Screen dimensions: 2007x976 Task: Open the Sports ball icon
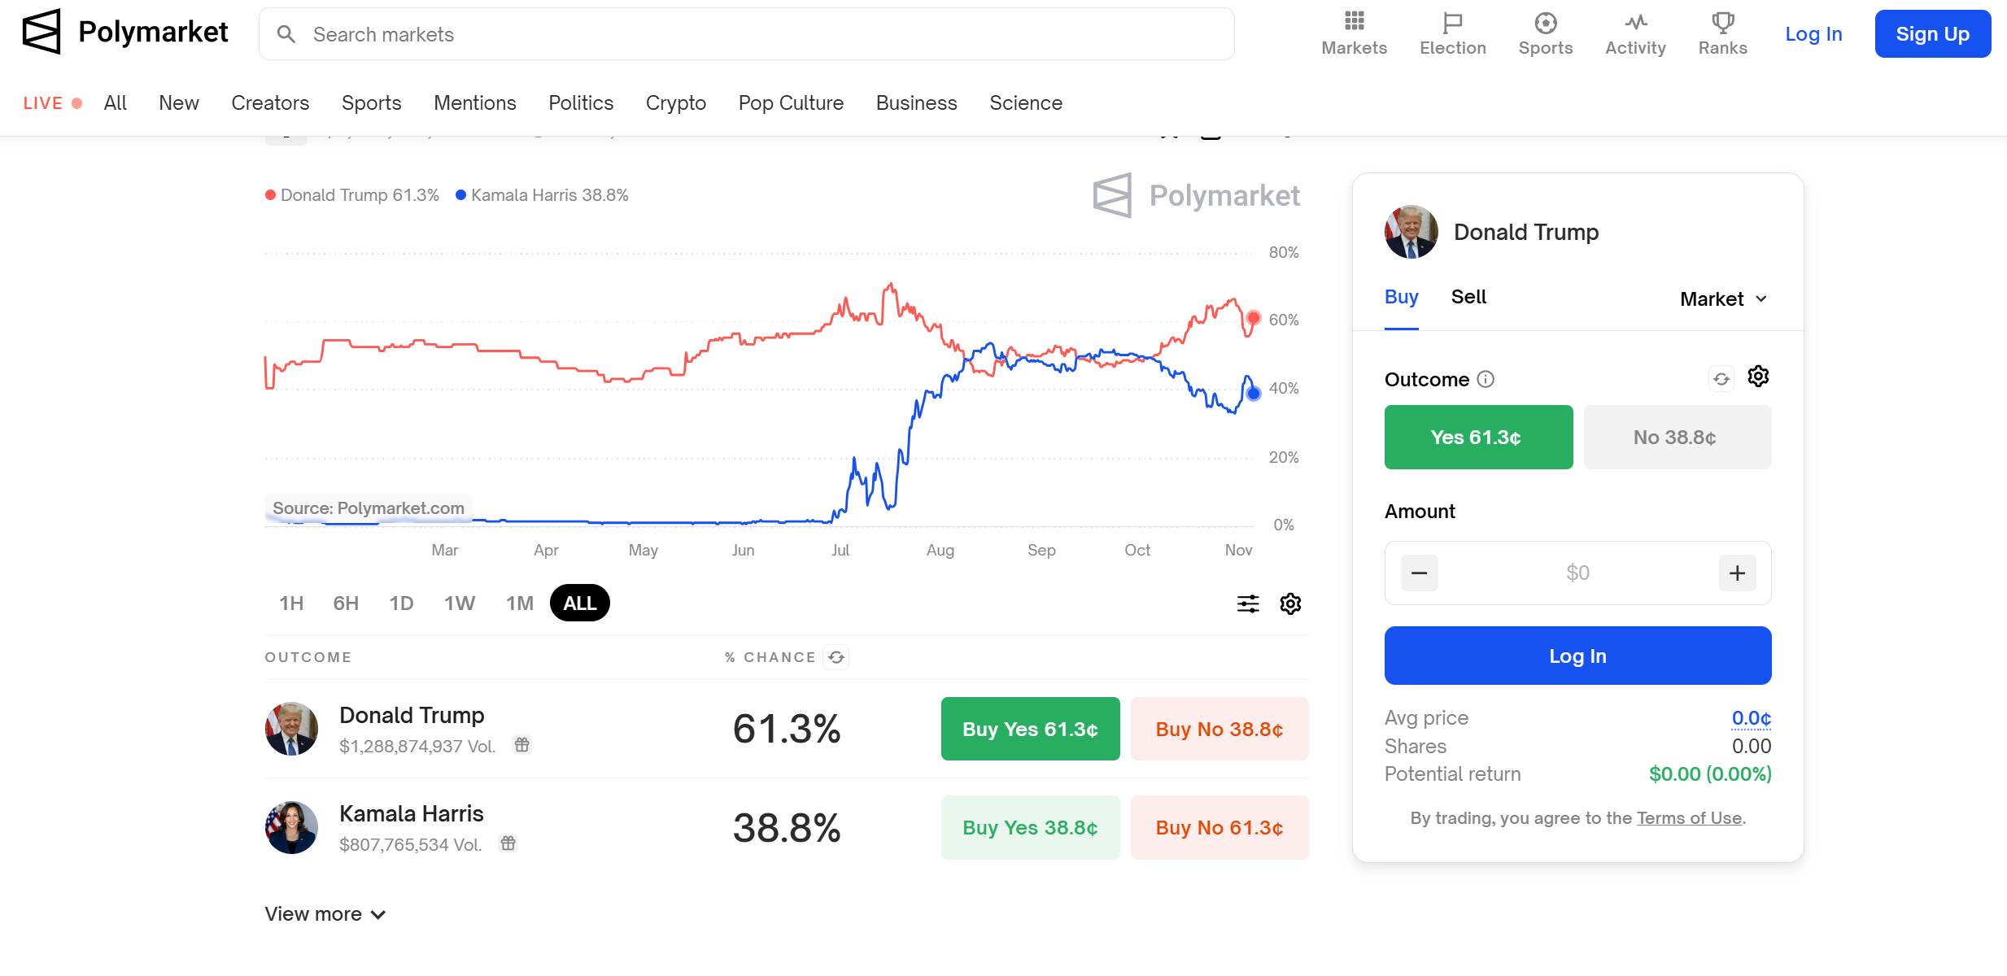1545,22
